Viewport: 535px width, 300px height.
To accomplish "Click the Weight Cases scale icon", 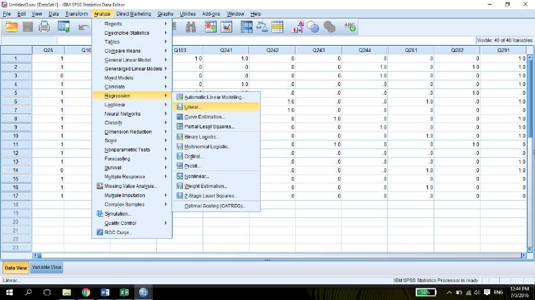I will [x=262, y=27].
